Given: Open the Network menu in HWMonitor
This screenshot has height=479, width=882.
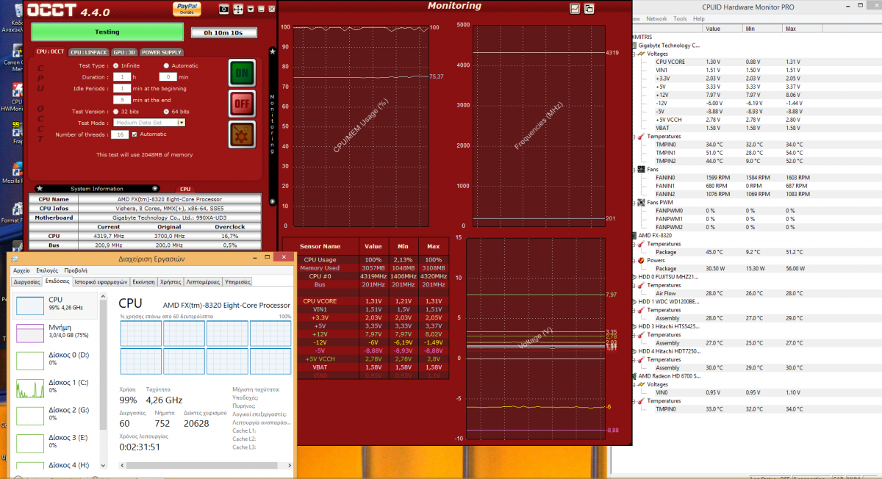Looking at the screenshot, I should pos(656,18).
